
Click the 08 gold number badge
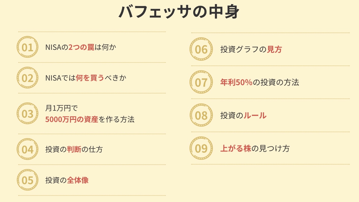coord(201,116)
